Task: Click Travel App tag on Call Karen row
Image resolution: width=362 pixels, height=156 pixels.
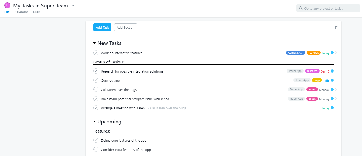Action: click(x=297, y=89)
